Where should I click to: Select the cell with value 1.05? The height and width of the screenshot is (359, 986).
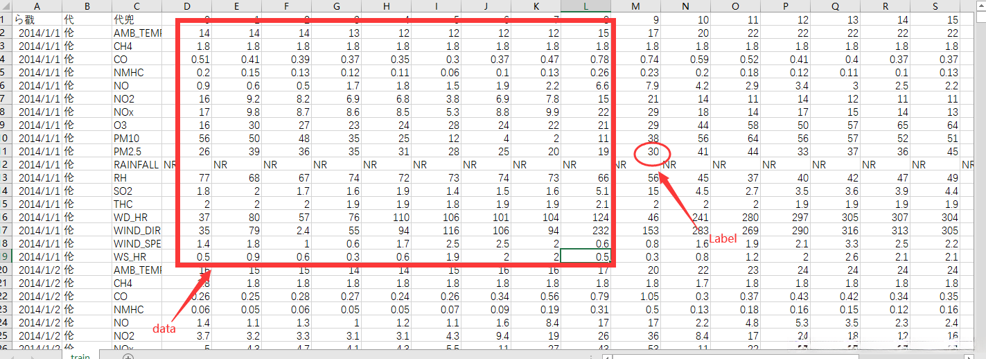635,296
